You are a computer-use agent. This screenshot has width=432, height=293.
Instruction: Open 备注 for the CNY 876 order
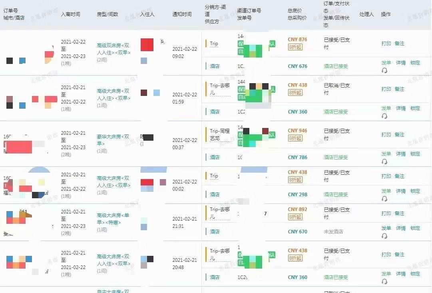(x=399, y=44)
